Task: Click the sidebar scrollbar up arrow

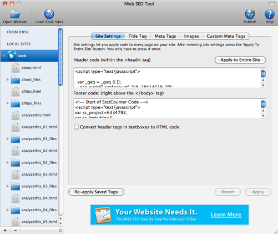Action: pos(60,218)
